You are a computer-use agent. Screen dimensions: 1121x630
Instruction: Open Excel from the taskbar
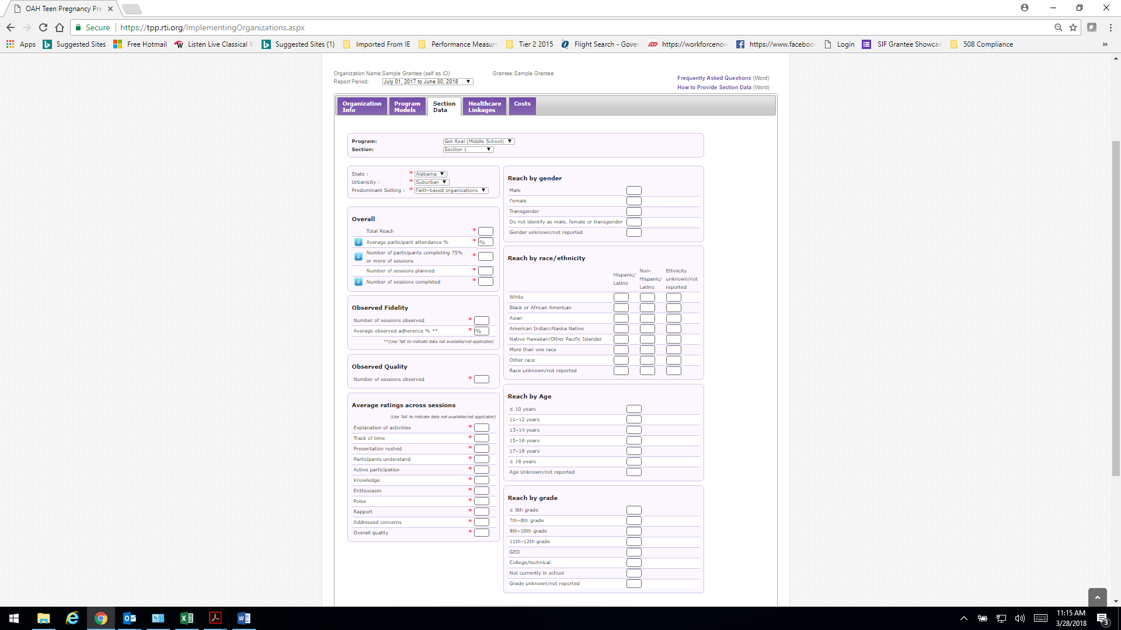pyautogui.click(x=187, y=618)
